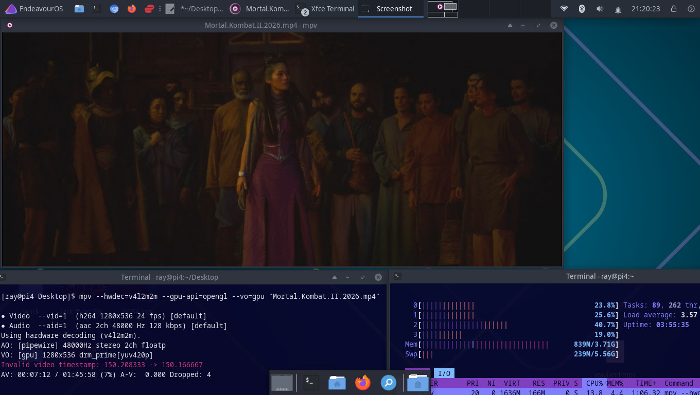The image size is (700, 395).
Task: Sort htop by VIRT column
Action: click(512, 383)
